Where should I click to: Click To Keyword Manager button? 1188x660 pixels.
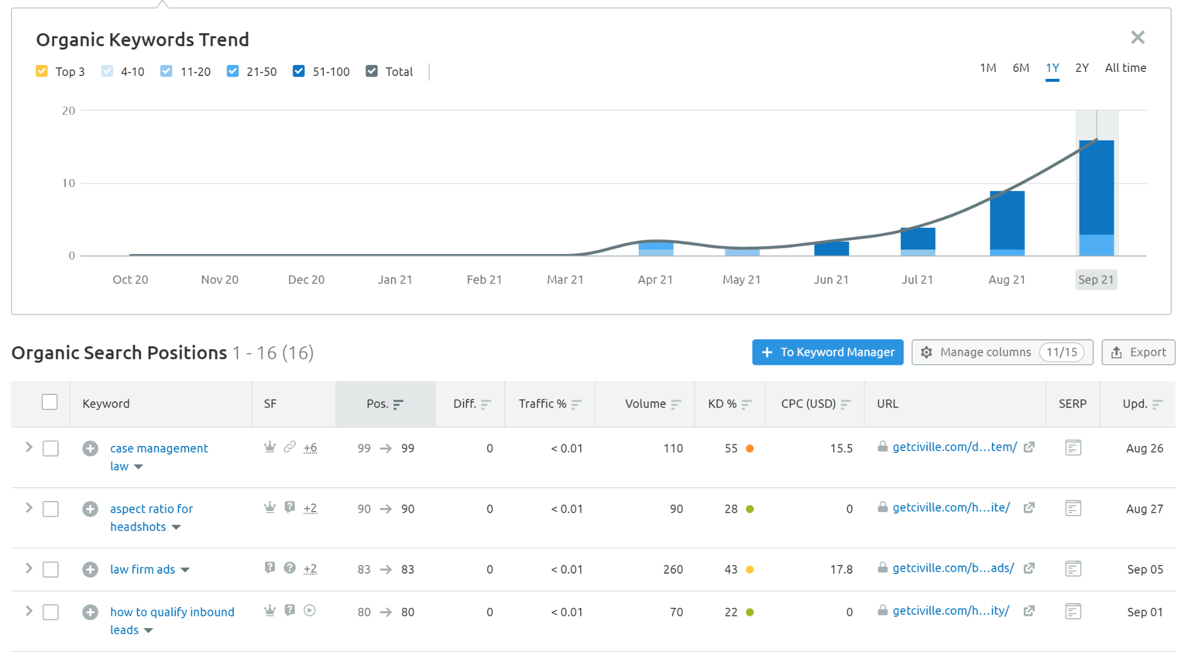pos(827,352)
